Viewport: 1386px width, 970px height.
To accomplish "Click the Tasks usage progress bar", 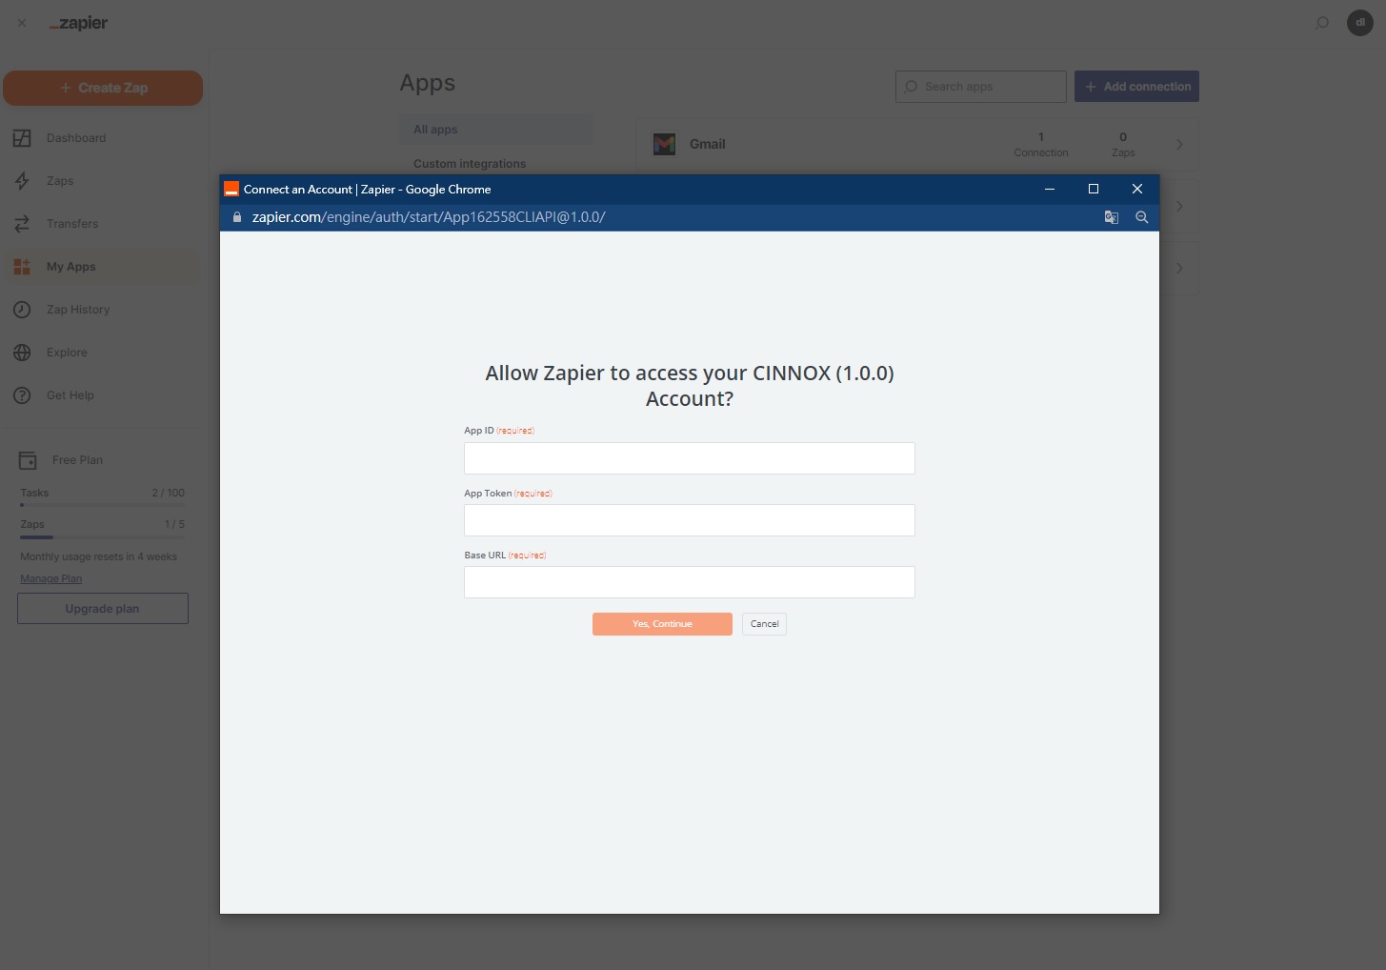I will click(103, 505).
